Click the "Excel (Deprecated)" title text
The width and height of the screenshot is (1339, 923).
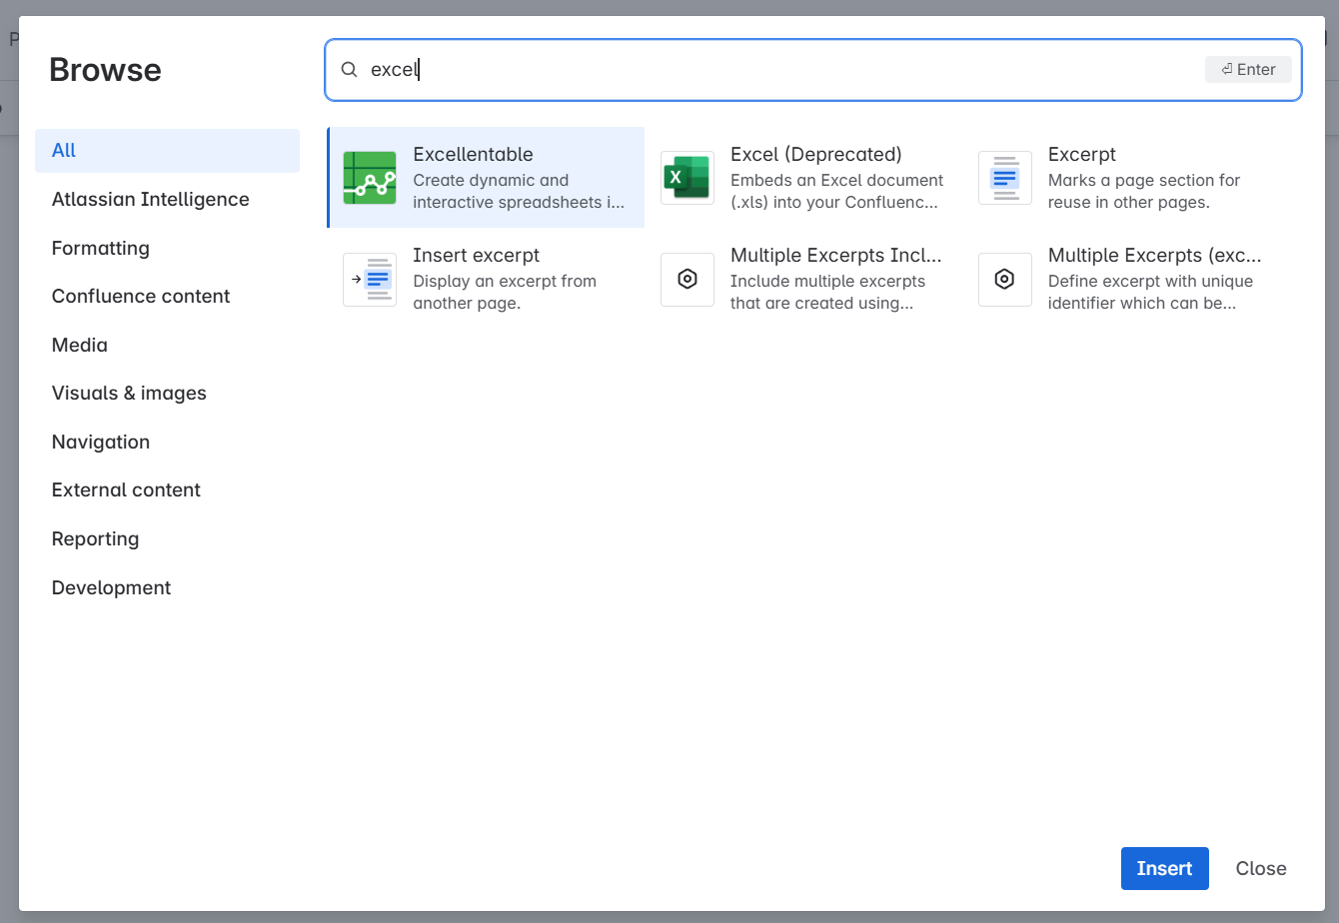coord(816,154)
